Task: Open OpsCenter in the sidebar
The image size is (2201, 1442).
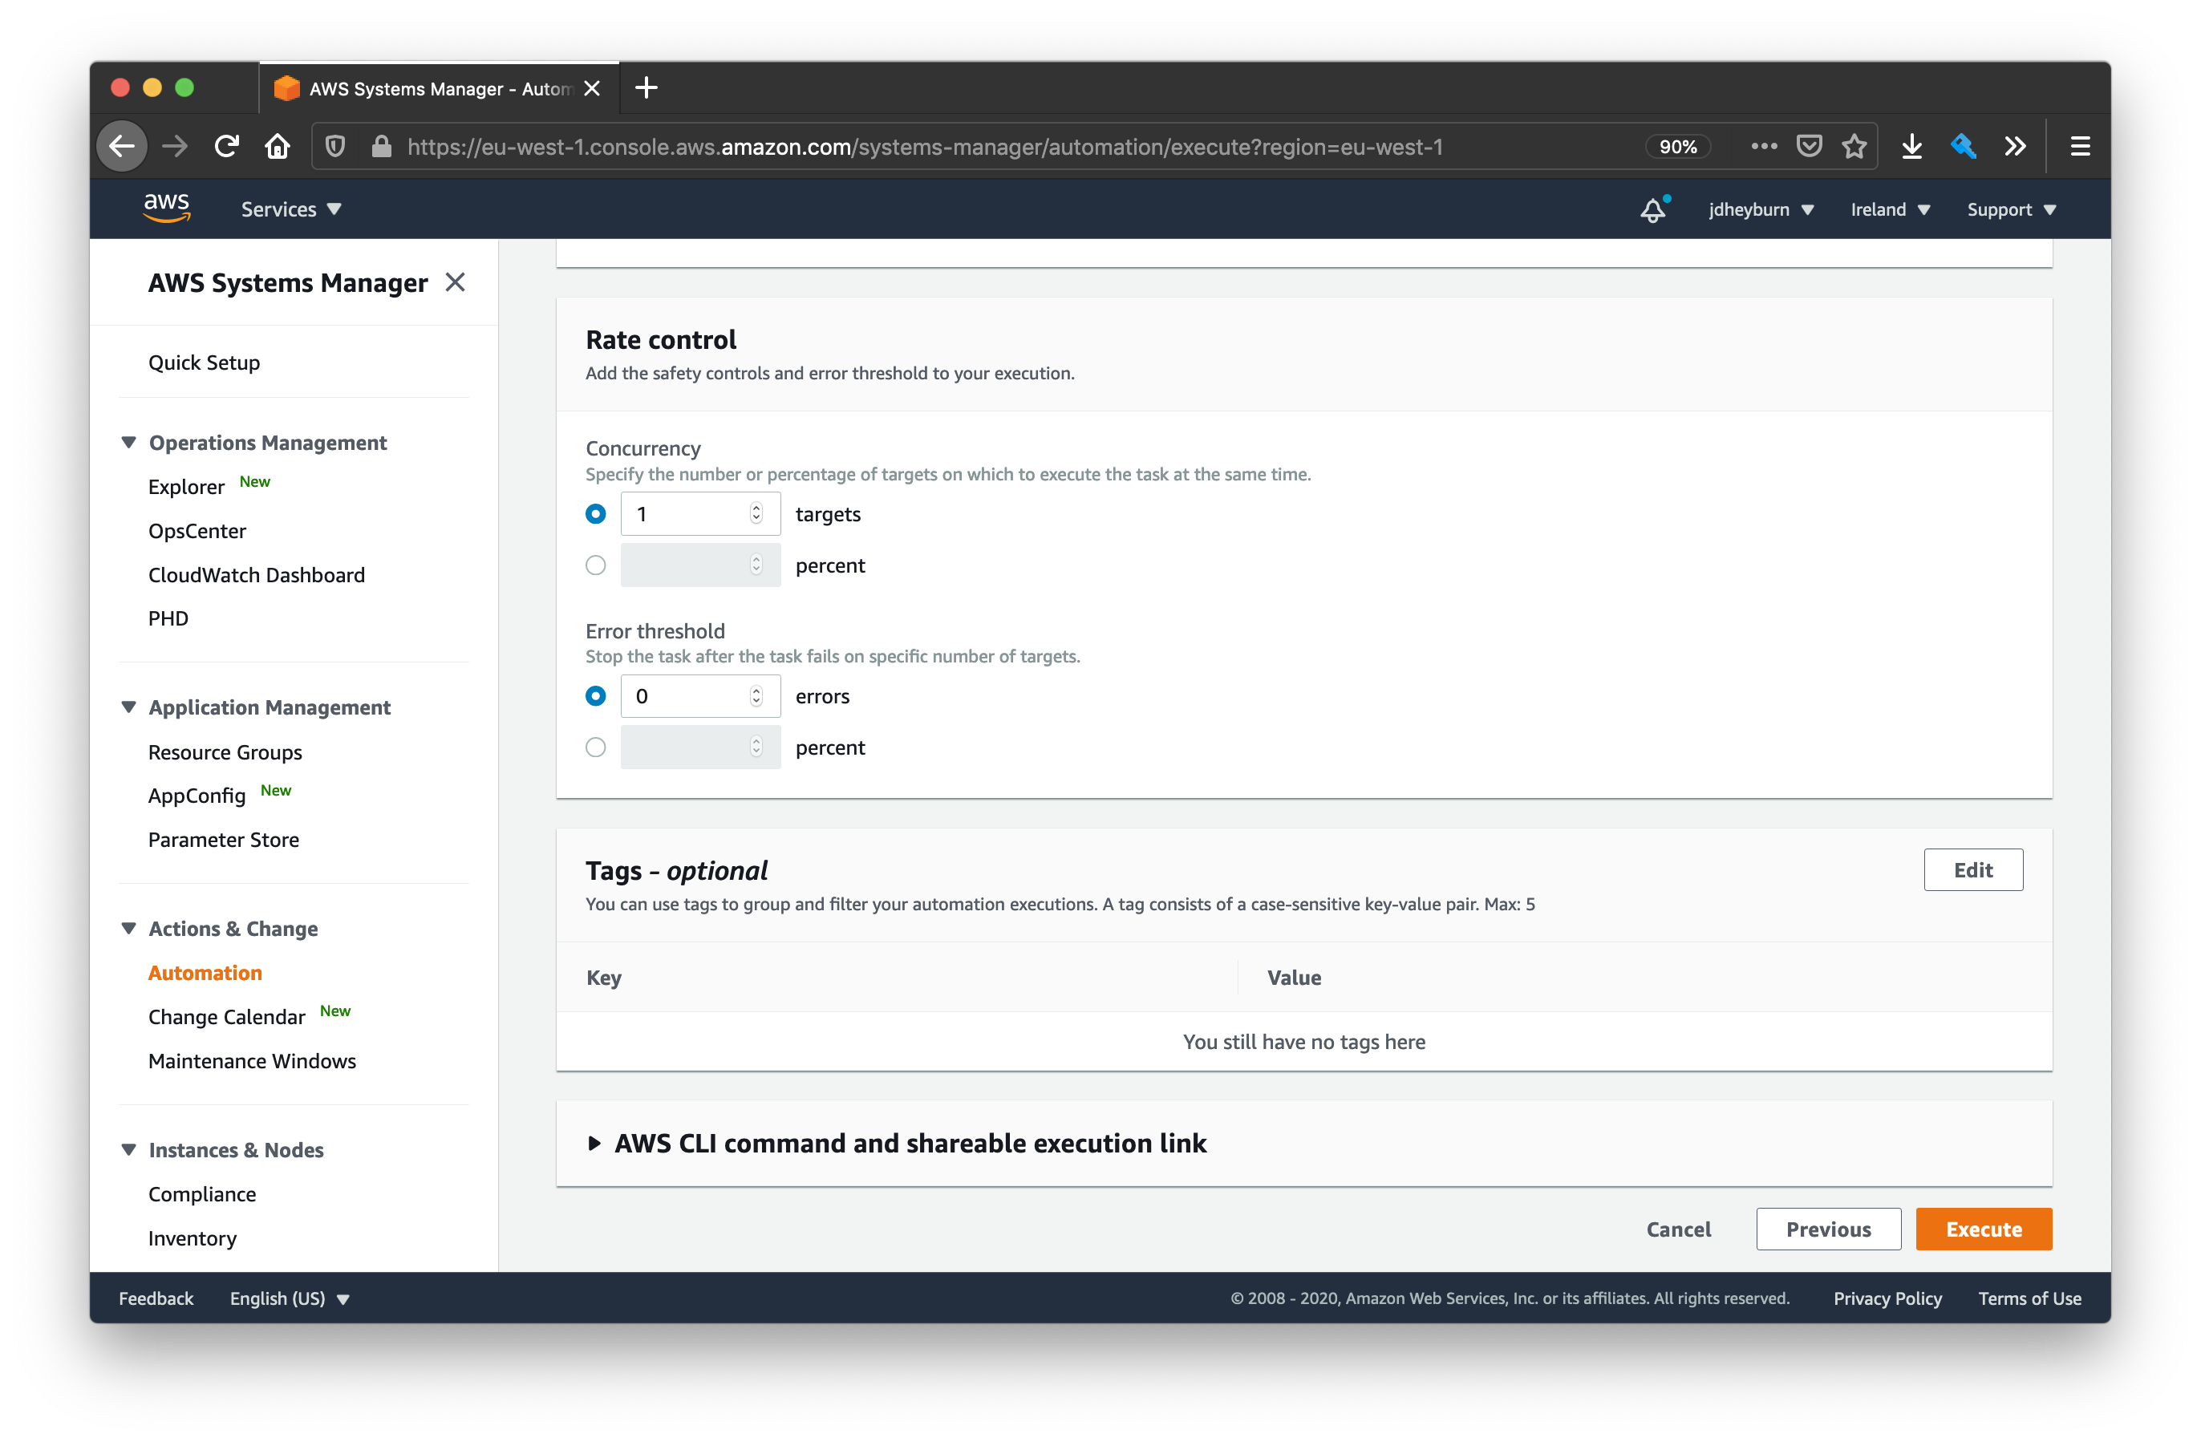Action: tap(197, 531)
